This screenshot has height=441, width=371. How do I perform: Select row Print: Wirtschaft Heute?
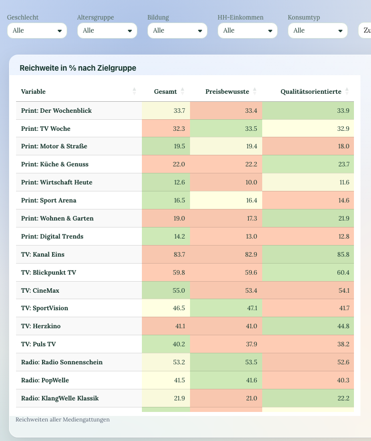pos(185,182)
